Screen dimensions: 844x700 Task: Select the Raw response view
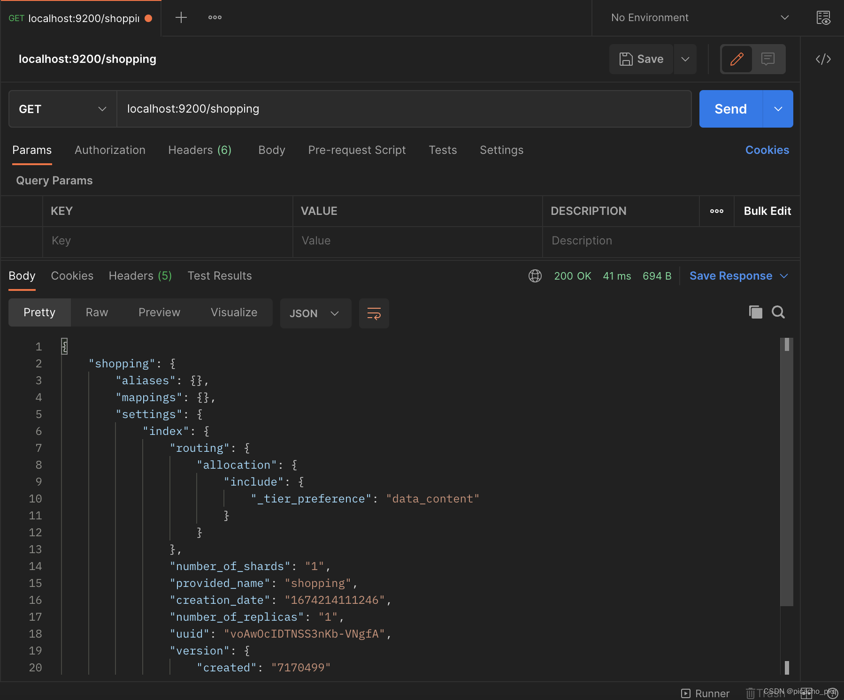tap(97, 312)
